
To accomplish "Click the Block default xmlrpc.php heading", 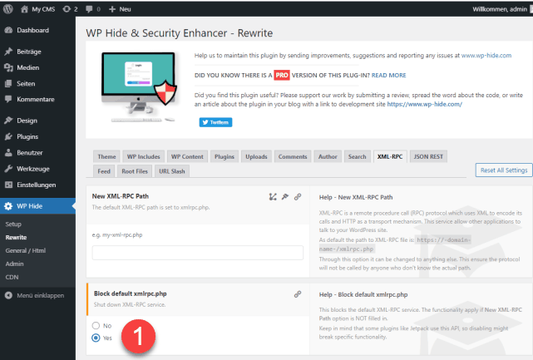I will pos(131,293).
